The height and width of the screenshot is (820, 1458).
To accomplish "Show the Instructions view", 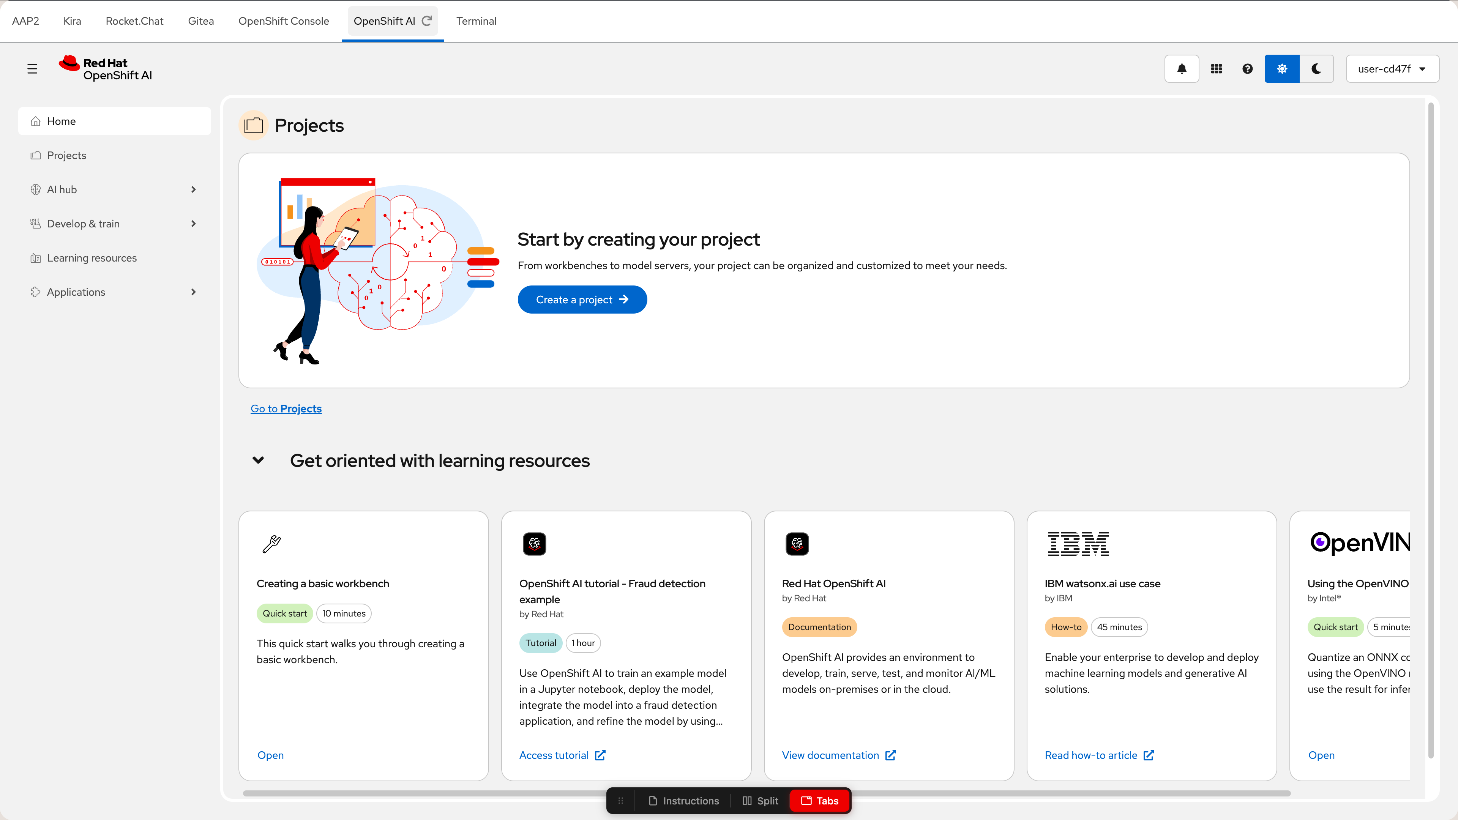I will [684, 801].
